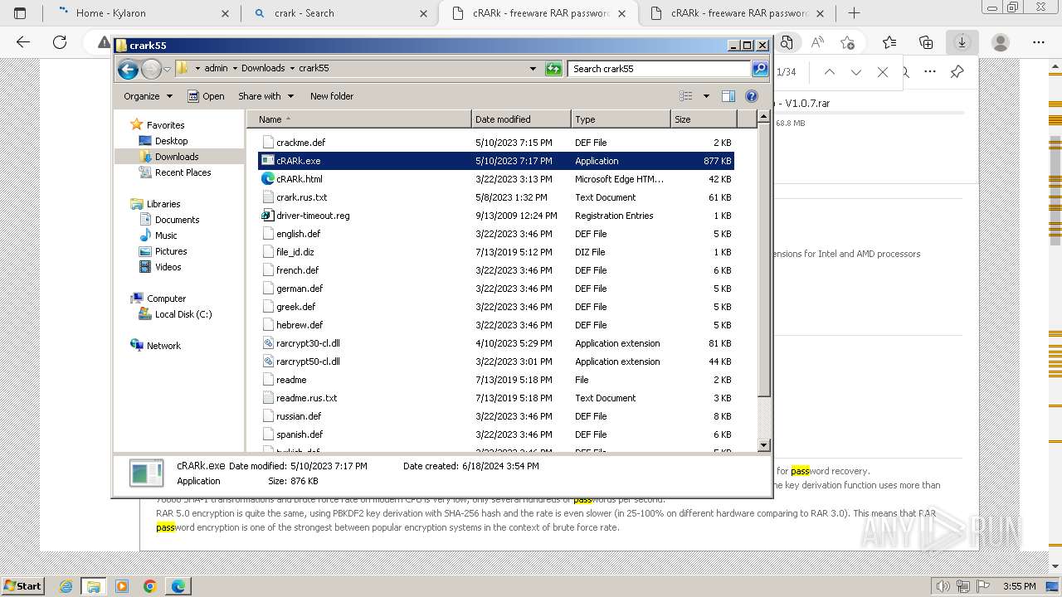The height and width of the screenshot is (597, 1062).
Task: Open the Documents library
Action: 177,220
